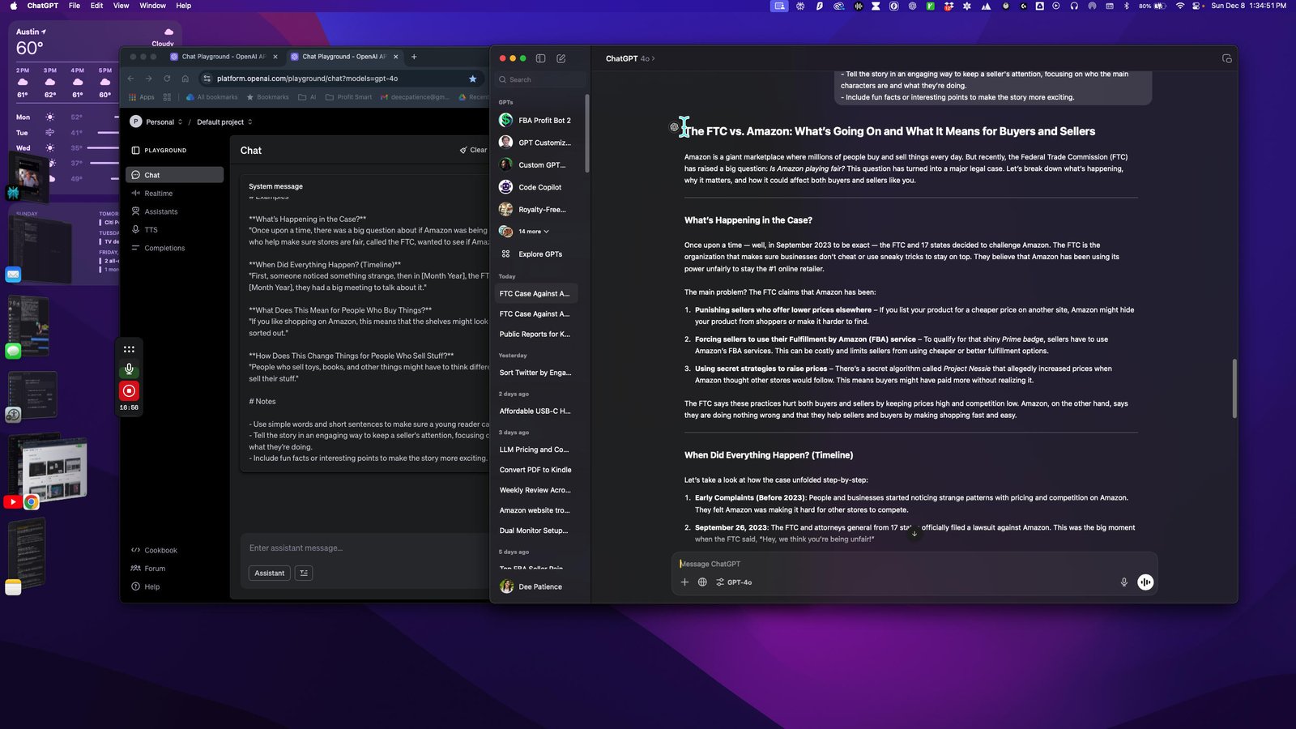Open the temporary chat icon at top right
The image size is (1296, 729).
1226,58
